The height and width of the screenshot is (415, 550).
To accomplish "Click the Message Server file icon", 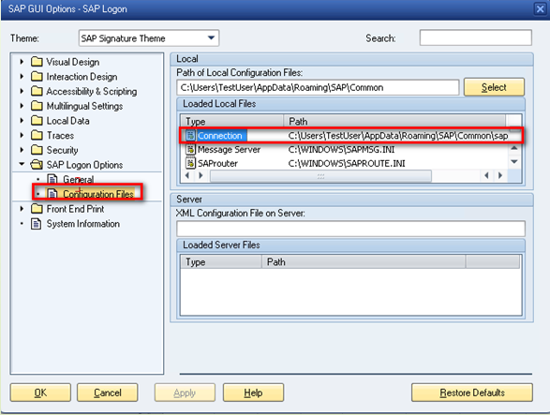I will 190,150.
